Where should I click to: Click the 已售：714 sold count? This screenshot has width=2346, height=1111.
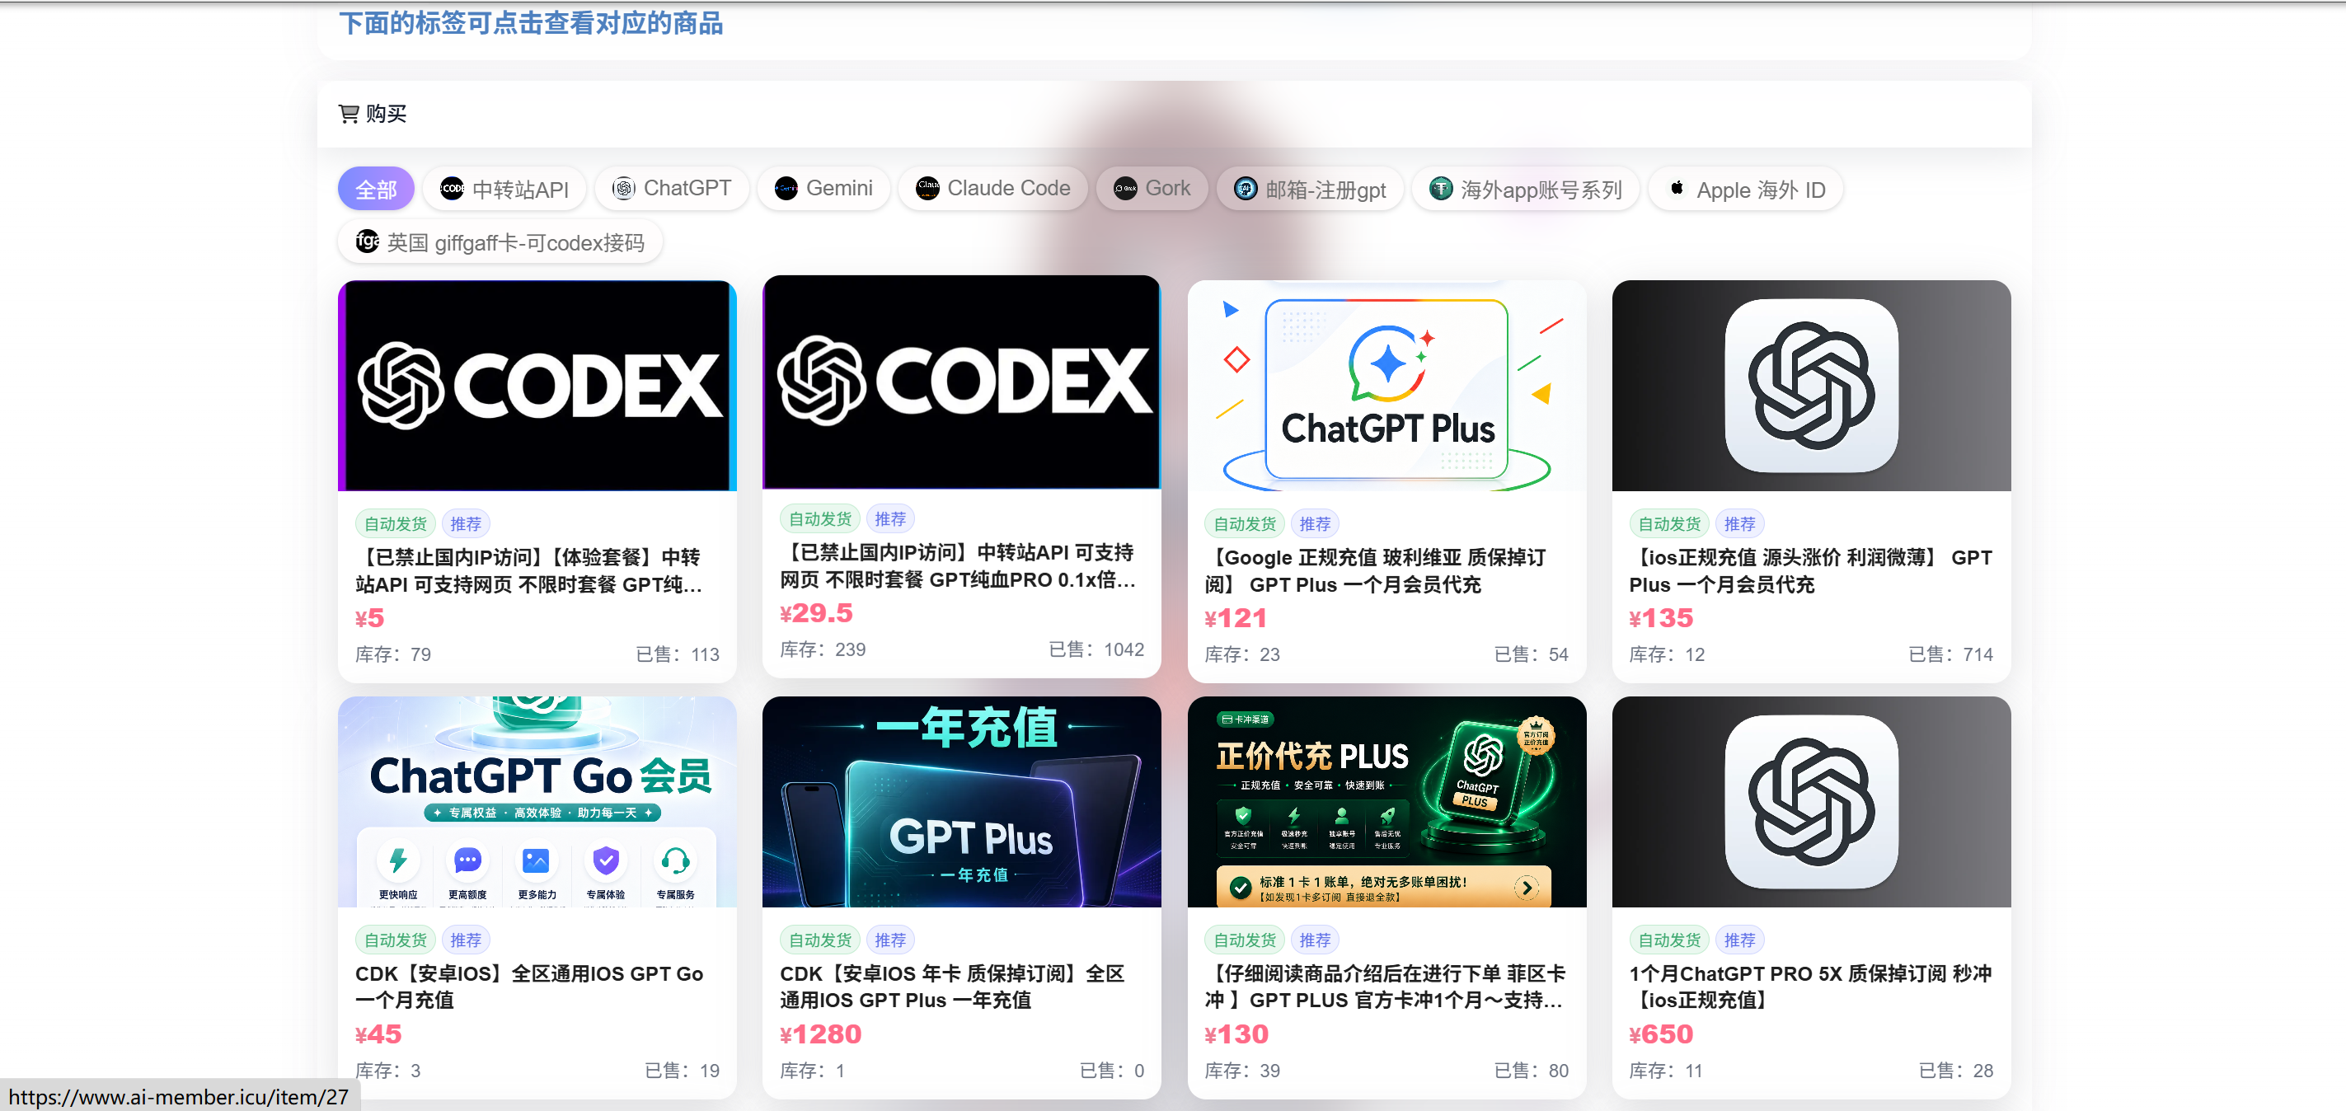[x=1951, y=654]
